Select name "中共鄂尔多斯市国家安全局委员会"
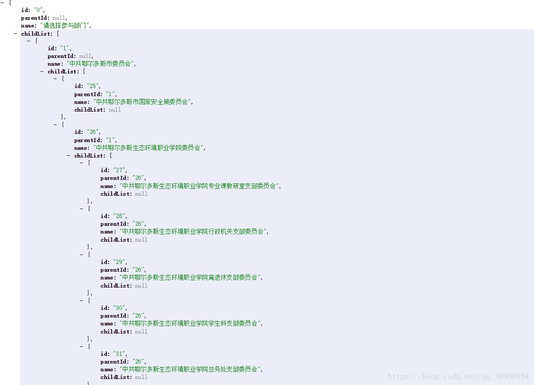 (142, 102)
